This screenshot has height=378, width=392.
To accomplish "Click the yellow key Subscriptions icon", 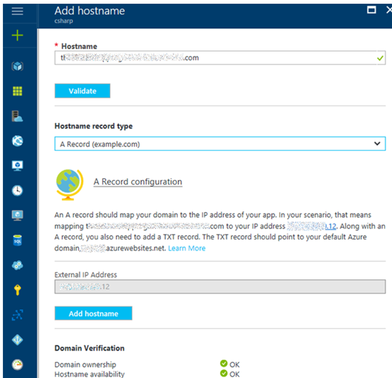I will pos(17,290).
